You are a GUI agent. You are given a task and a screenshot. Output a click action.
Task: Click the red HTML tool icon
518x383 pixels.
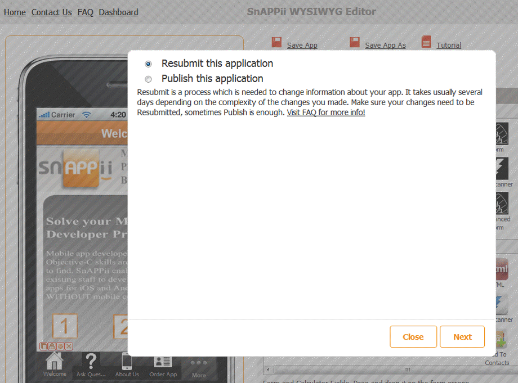502,269
